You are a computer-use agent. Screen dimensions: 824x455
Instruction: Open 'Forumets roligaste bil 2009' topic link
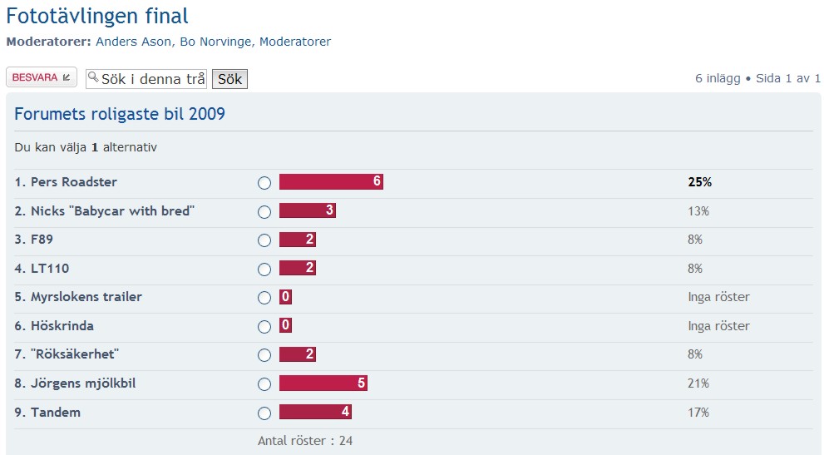120,114
